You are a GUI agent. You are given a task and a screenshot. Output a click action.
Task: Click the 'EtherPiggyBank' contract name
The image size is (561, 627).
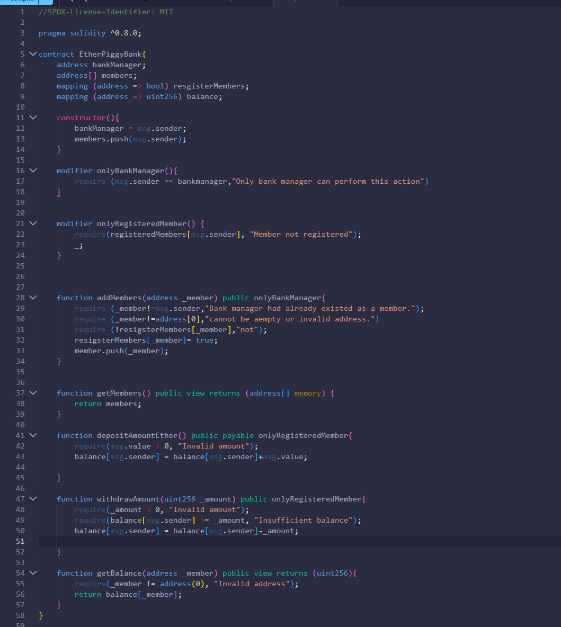click(x=110, y=55)
